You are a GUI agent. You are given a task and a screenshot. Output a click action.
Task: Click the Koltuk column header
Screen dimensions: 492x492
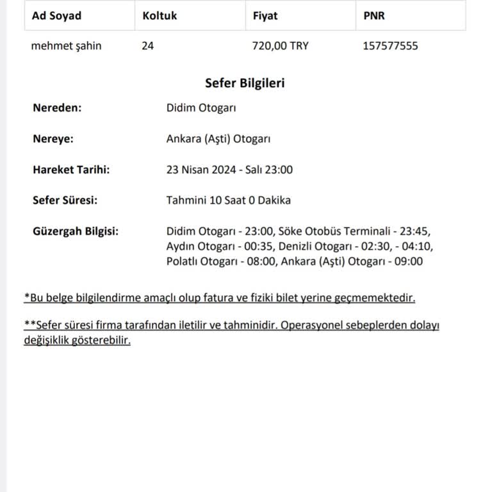click(x=160, y=15)
